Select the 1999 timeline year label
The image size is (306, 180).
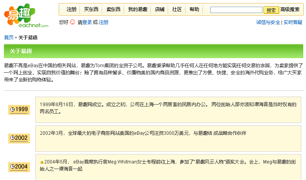coord(19,110)
